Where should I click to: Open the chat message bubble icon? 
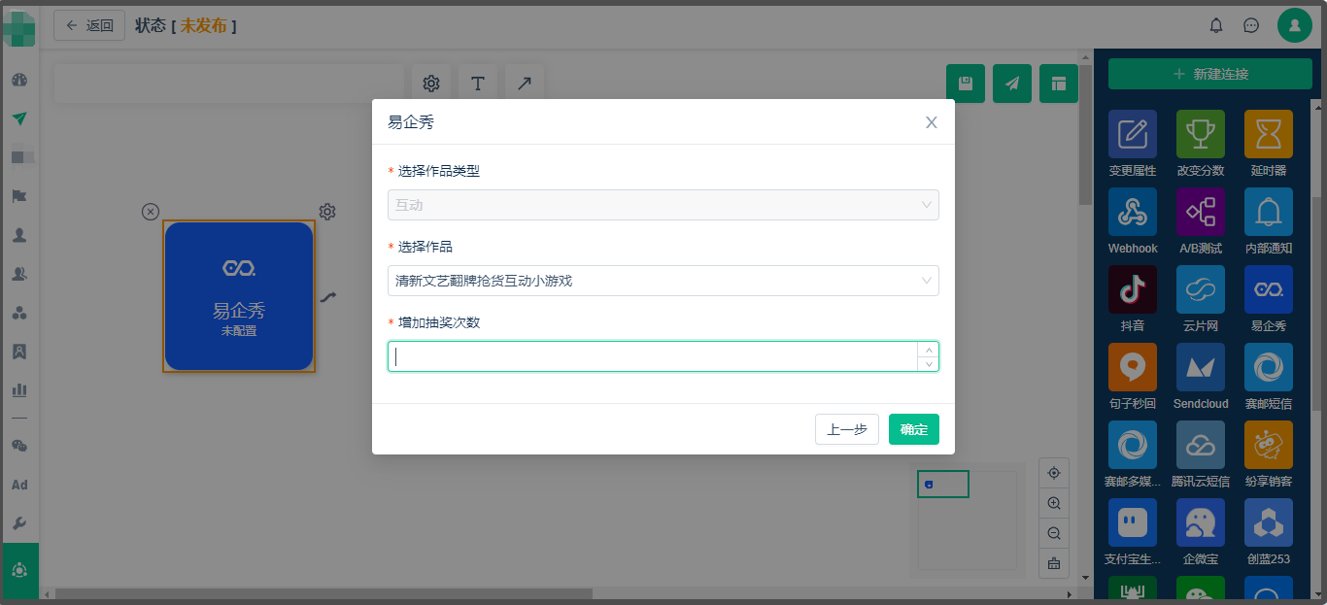pyautogui.click(x=1251, y=25)
